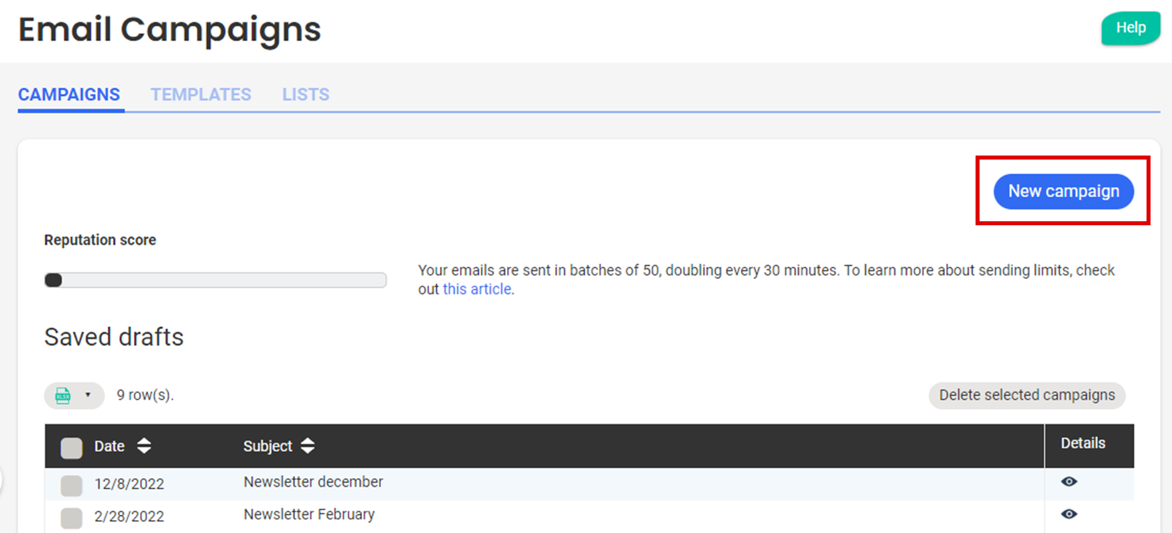View details of Newsletter december draft

[1069, 481]
